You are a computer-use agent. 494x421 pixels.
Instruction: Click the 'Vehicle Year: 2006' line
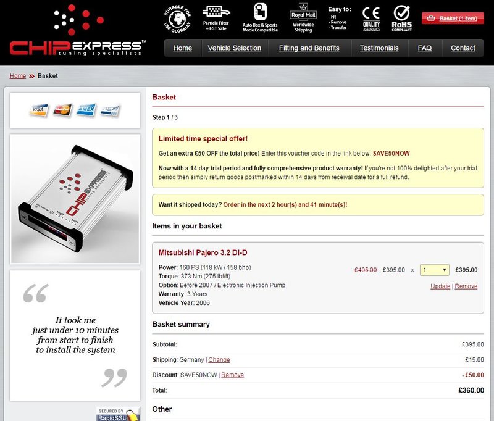click(184, 303)
